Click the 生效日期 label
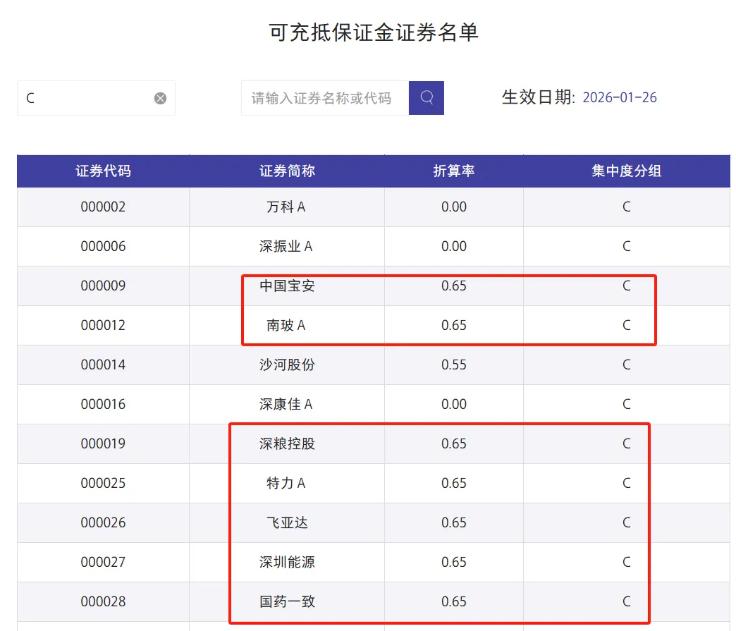The image size is (736, 631). click(538, 97)
